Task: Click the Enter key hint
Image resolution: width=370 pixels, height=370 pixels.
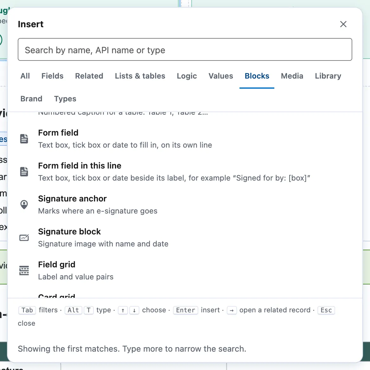Action: click(185, 310)
